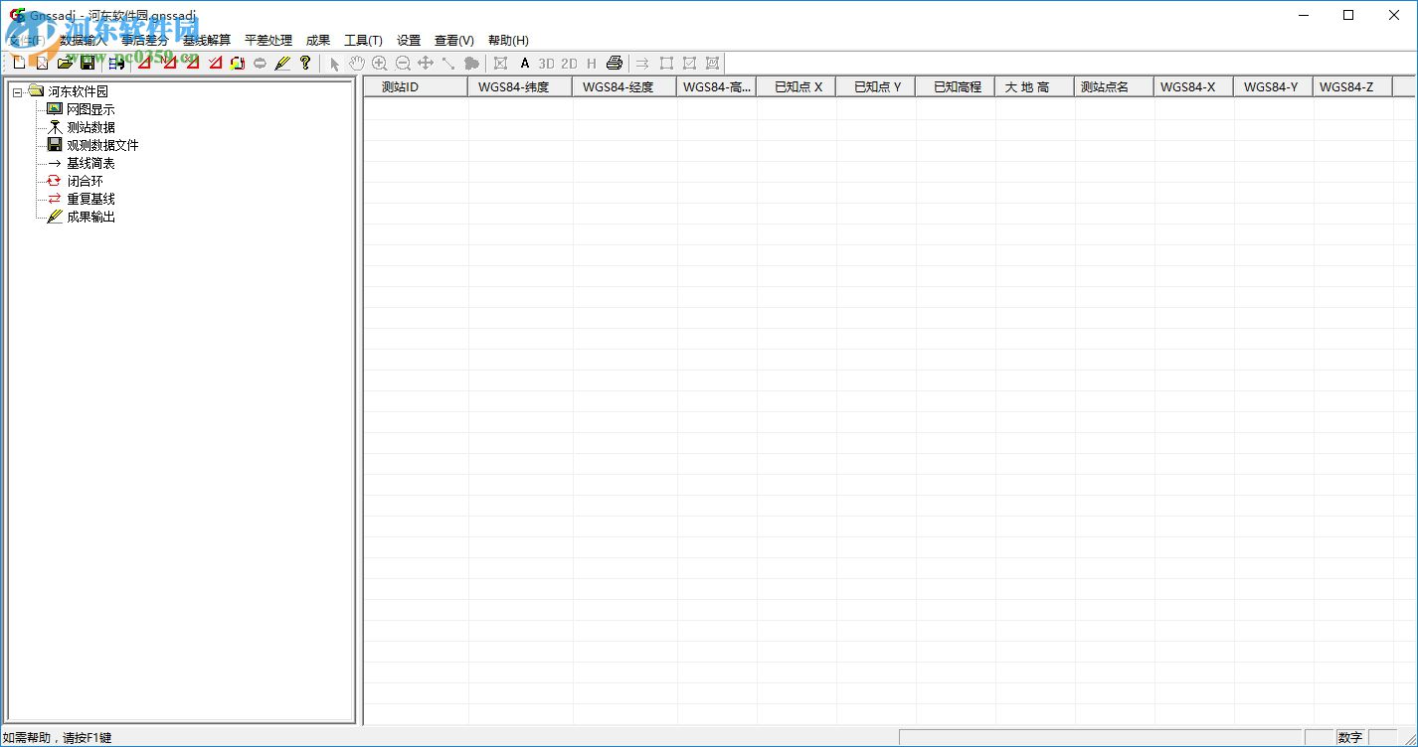Click the zoom out magnifier icon

(403, 64)
